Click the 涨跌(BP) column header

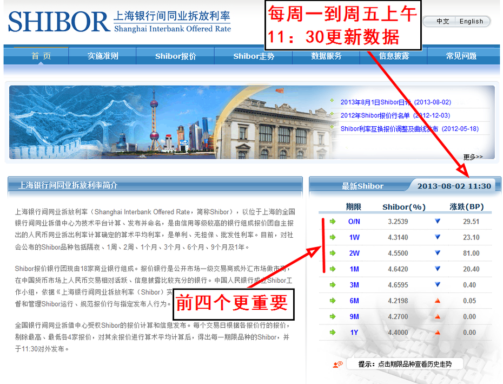click(466, 207)
